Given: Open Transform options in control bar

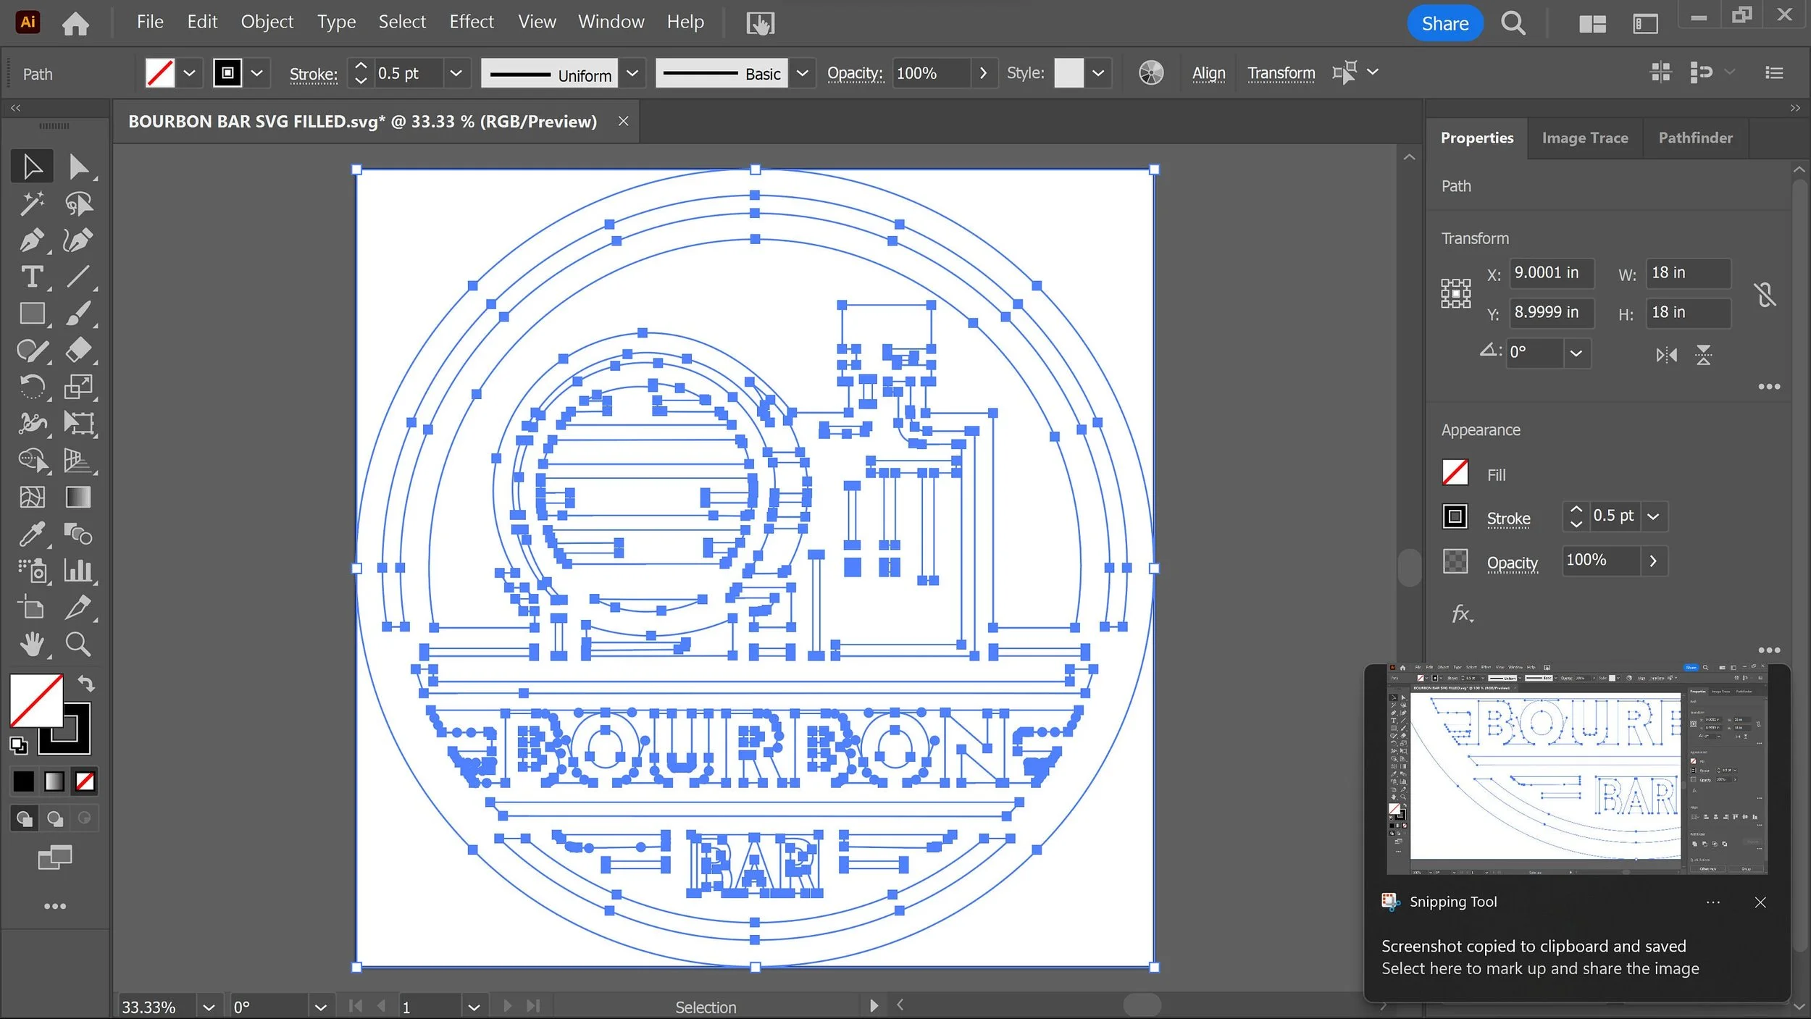Looking at the screenshot, I should click(x=1281, y=73).
